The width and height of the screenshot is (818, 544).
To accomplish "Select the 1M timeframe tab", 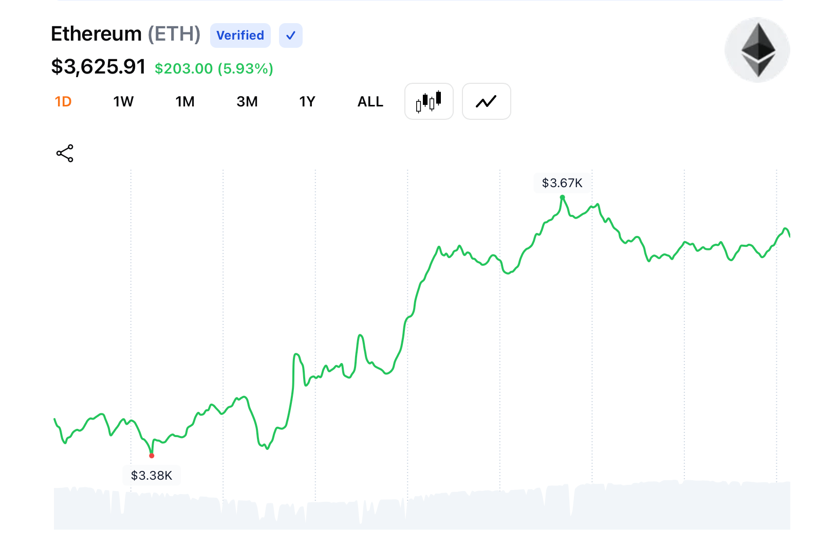I will tap(184, 101).
